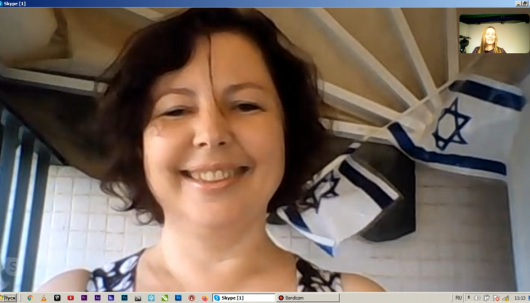Open the network warning tray icon

pyautogui.click(x=506, y=298)
